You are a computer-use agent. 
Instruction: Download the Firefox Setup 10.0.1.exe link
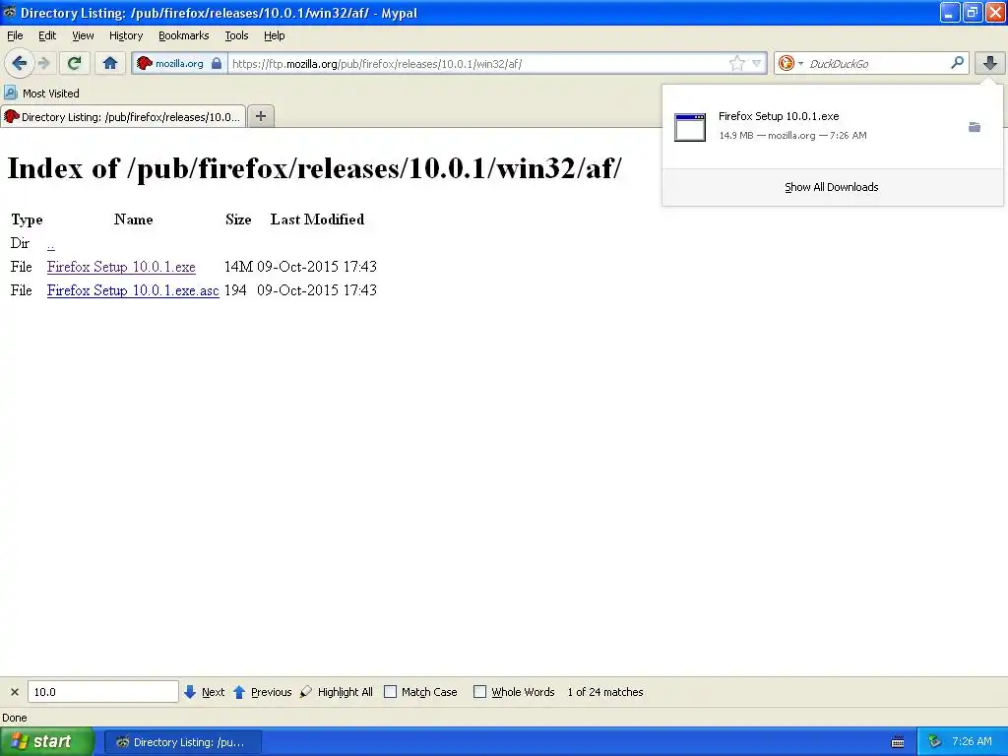(x=121, y=267)
